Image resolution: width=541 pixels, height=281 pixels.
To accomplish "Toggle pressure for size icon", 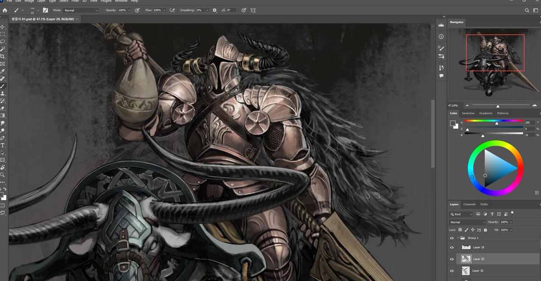I will (244, 10).
